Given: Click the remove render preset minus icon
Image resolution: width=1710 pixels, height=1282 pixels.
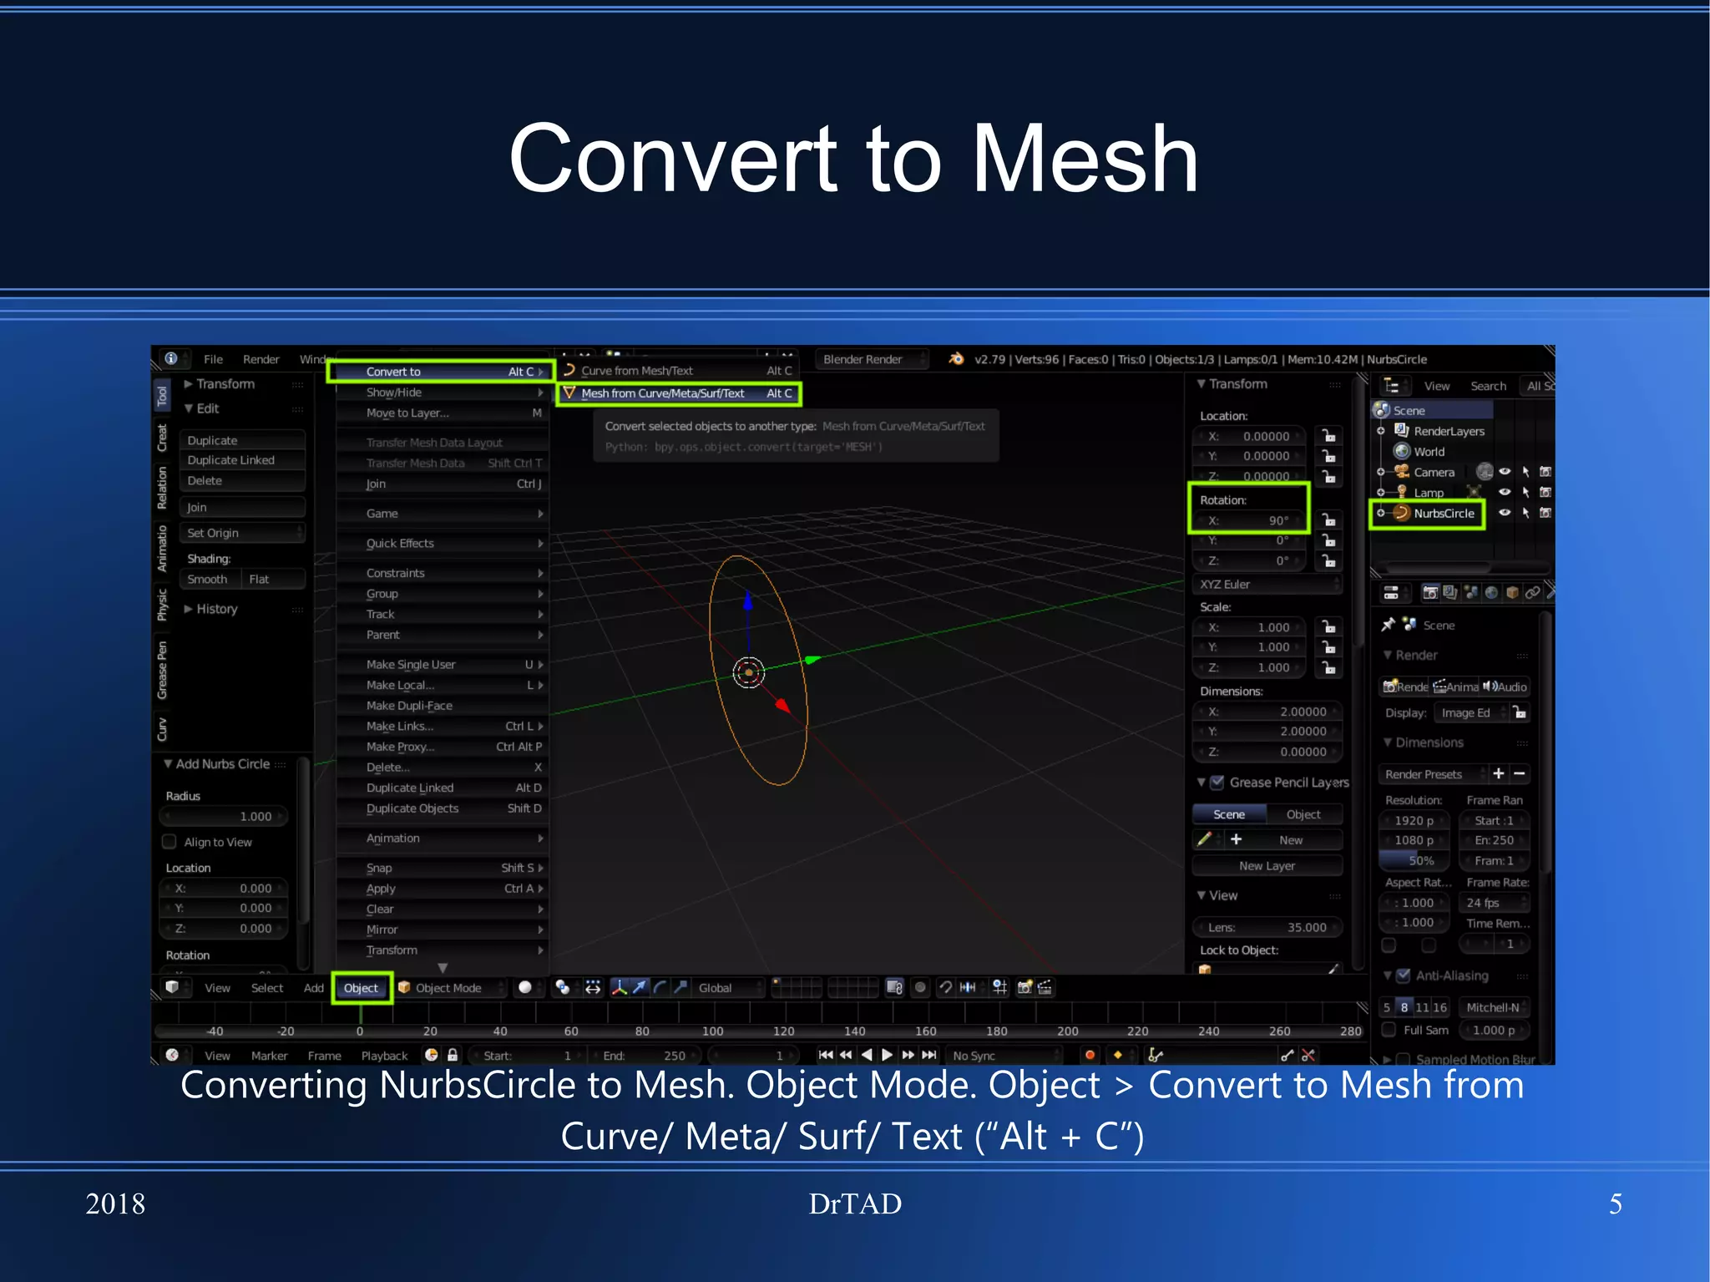Looking at the screenshot, I should (x=1520, y=773).
